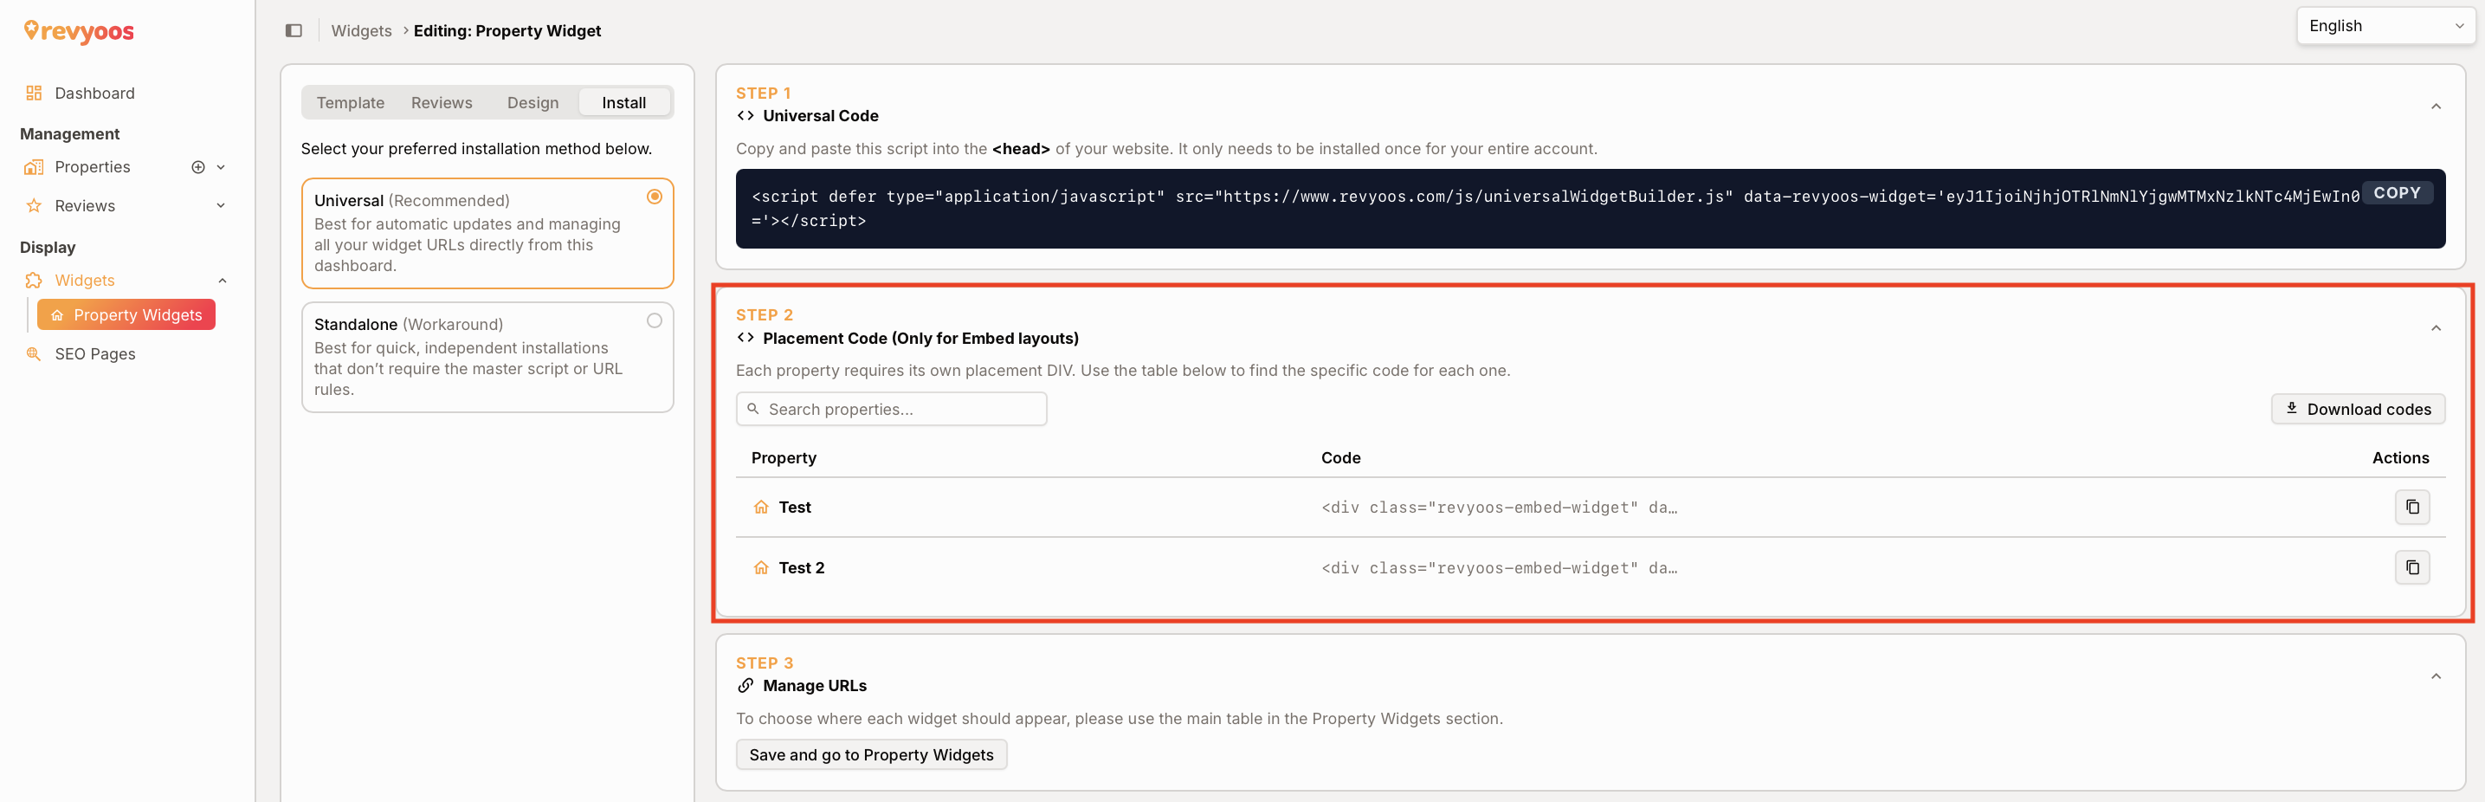Copy the placement code for Test 2

tap(2411, 567)
